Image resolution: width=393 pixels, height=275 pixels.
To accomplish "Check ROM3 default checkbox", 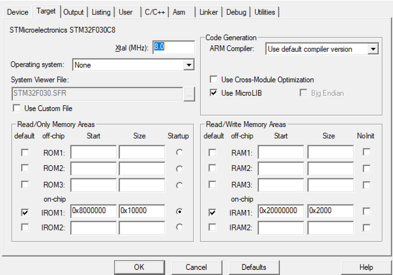I will (25, 184).
